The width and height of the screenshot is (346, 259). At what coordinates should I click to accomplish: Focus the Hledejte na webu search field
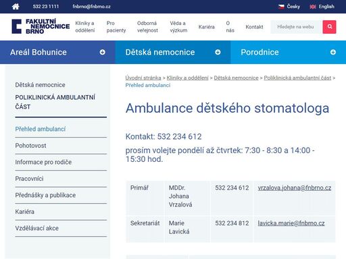[x=297, y=27]
